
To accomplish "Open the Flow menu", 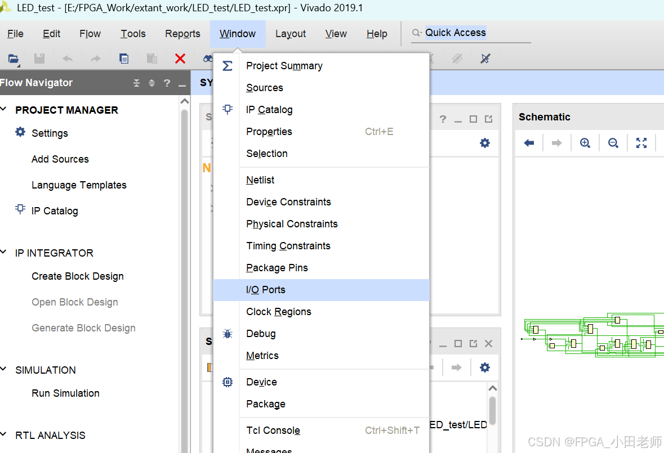I will pyautogui.click(x=90, y=34).
